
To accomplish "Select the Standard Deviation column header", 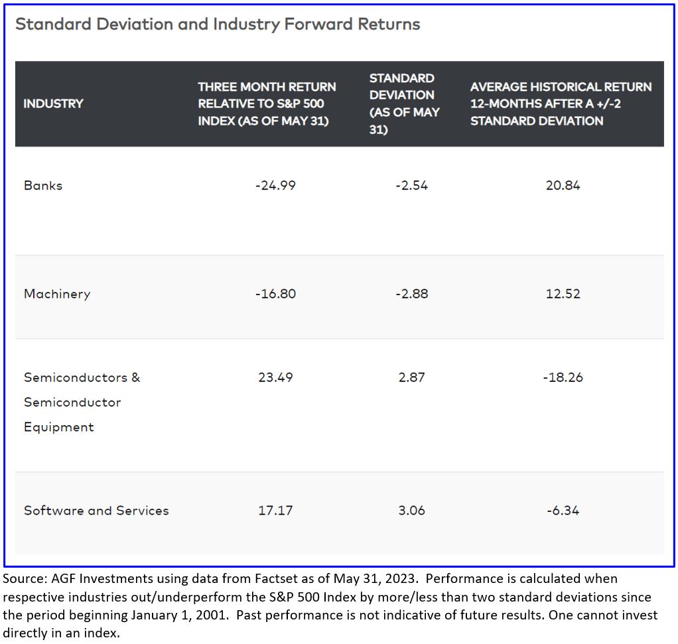I will (x=404, y=103).
